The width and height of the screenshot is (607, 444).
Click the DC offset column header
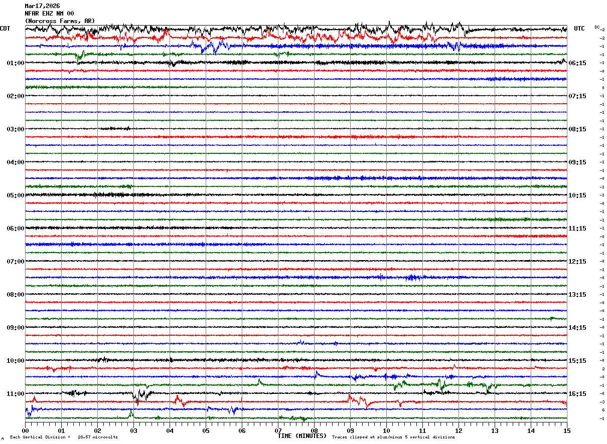pos(597,27)
